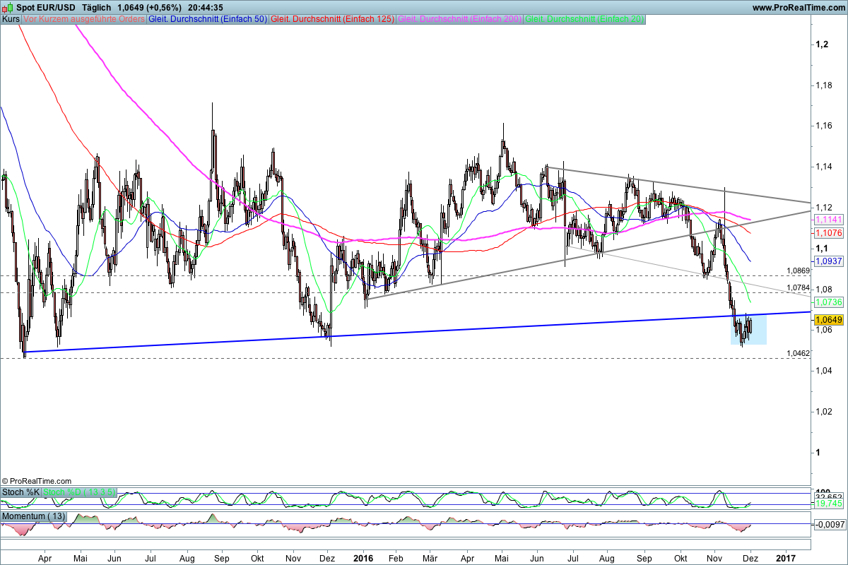The image size is (848, 565).
Task: Select Gleit. Durchschnitt (Einfach 50) label
Action: (208, 19)
